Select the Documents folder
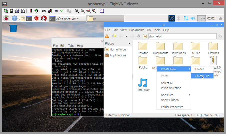 coord(160,48)
